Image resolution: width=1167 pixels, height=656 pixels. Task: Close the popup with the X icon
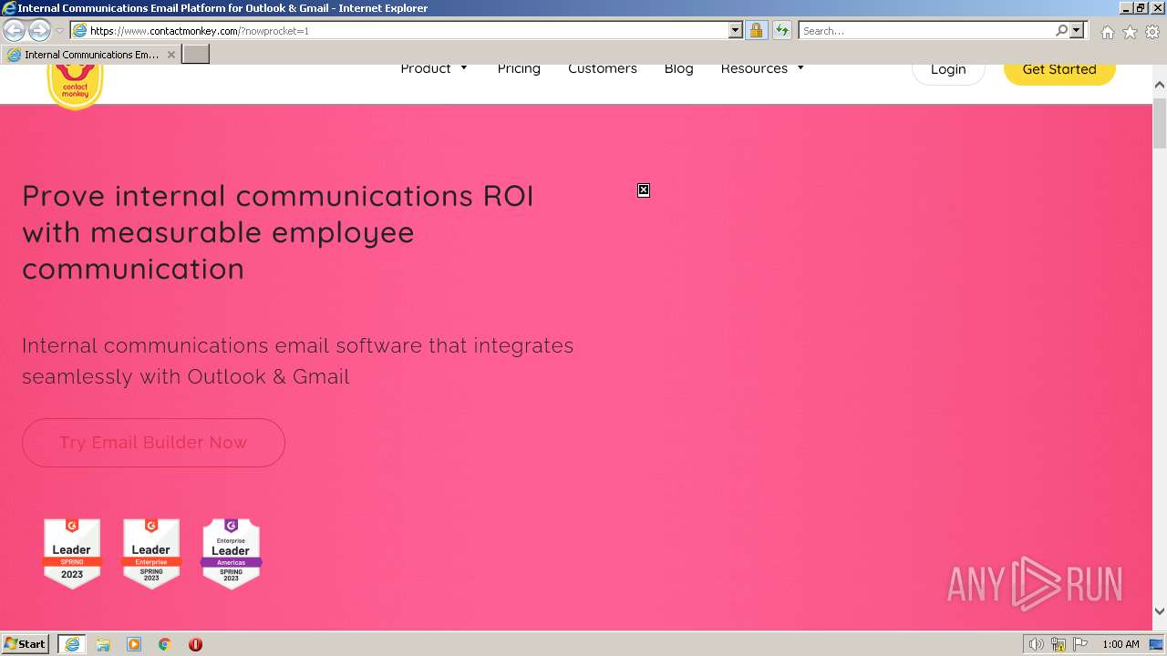[644, 190]
